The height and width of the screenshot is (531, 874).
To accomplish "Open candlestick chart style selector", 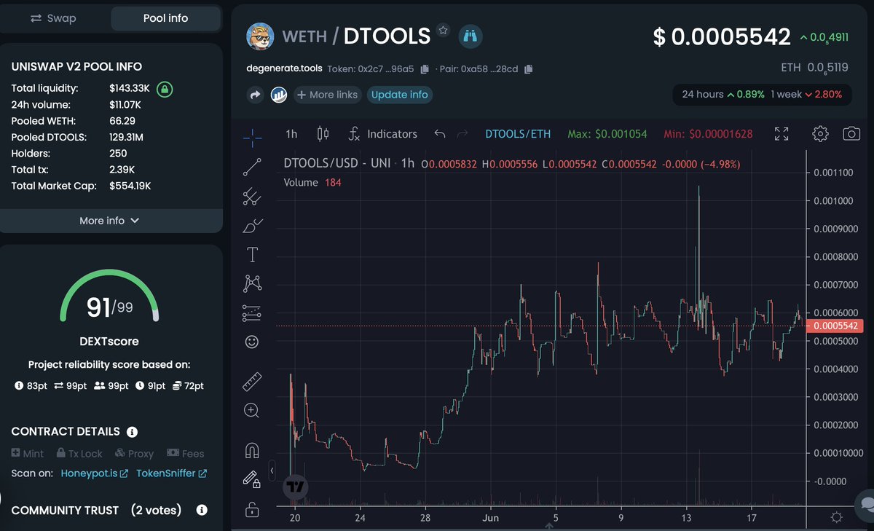I will (x=323, y=134).
